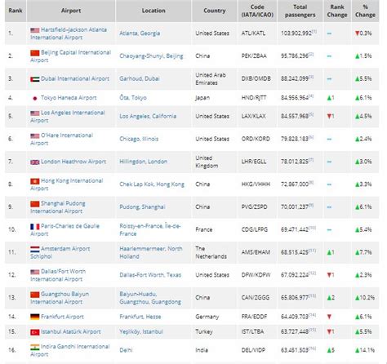Select the United Arab Emirates country cell
This screenshot has height=364, width=387.
tap(215, 79)
